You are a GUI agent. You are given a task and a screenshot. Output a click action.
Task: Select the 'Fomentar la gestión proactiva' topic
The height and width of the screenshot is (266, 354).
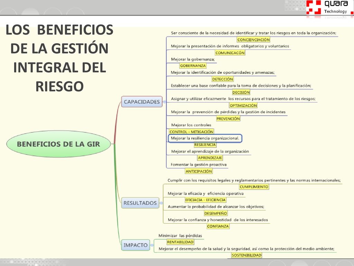pos(199,165)
